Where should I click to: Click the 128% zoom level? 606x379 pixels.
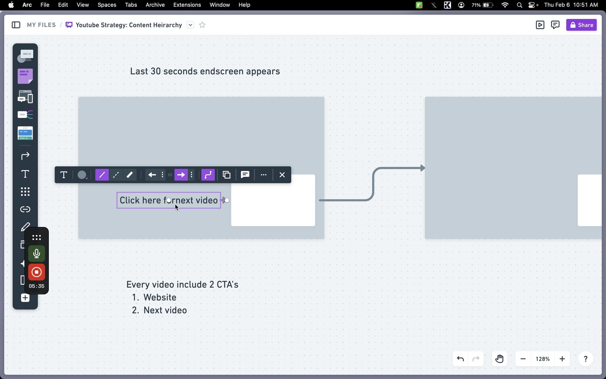pyautogui.click(x=543, y=359)
